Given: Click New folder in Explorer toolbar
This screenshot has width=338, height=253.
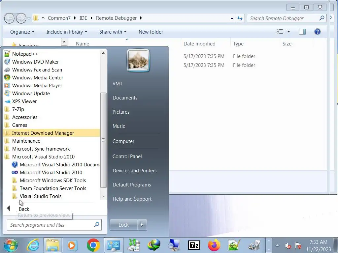Looking at the screenshot, I should [151, 32].
